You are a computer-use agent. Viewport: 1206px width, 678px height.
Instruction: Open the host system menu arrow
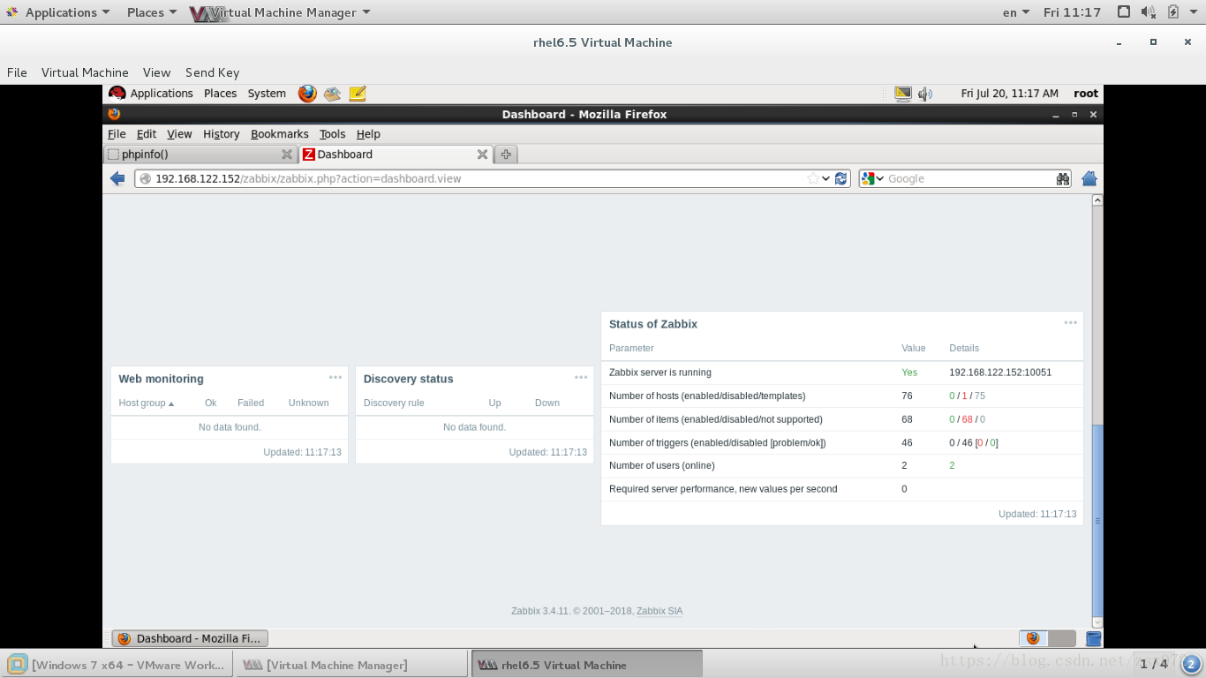[1195, 12]
